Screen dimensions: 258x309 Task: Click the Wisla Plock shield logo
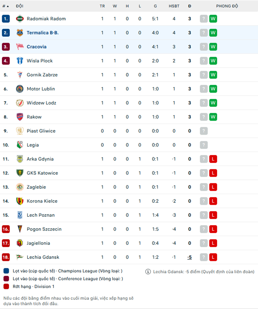[20, 61]
